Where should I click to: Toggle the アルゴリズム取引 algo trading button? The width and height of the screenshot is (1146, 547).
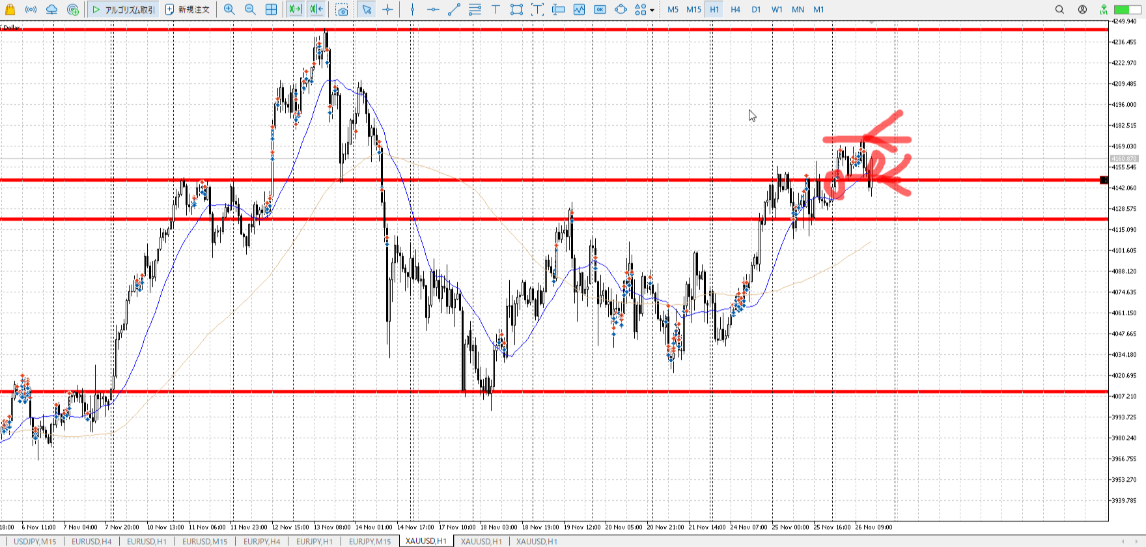click(123, 9)
